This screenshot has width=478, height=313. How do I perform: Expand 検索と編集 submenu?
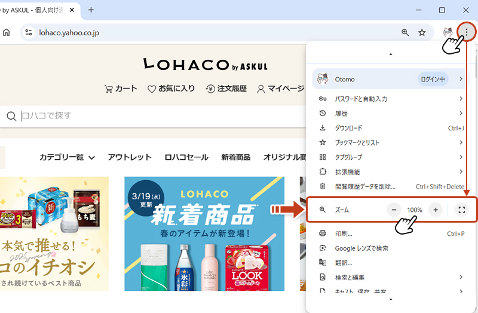[391, 277]
